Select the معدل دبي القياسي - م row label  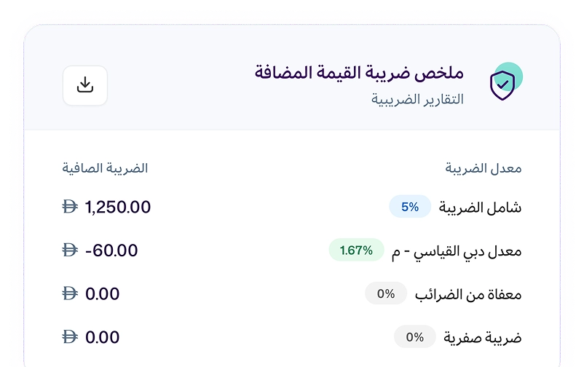pos(457,251)
